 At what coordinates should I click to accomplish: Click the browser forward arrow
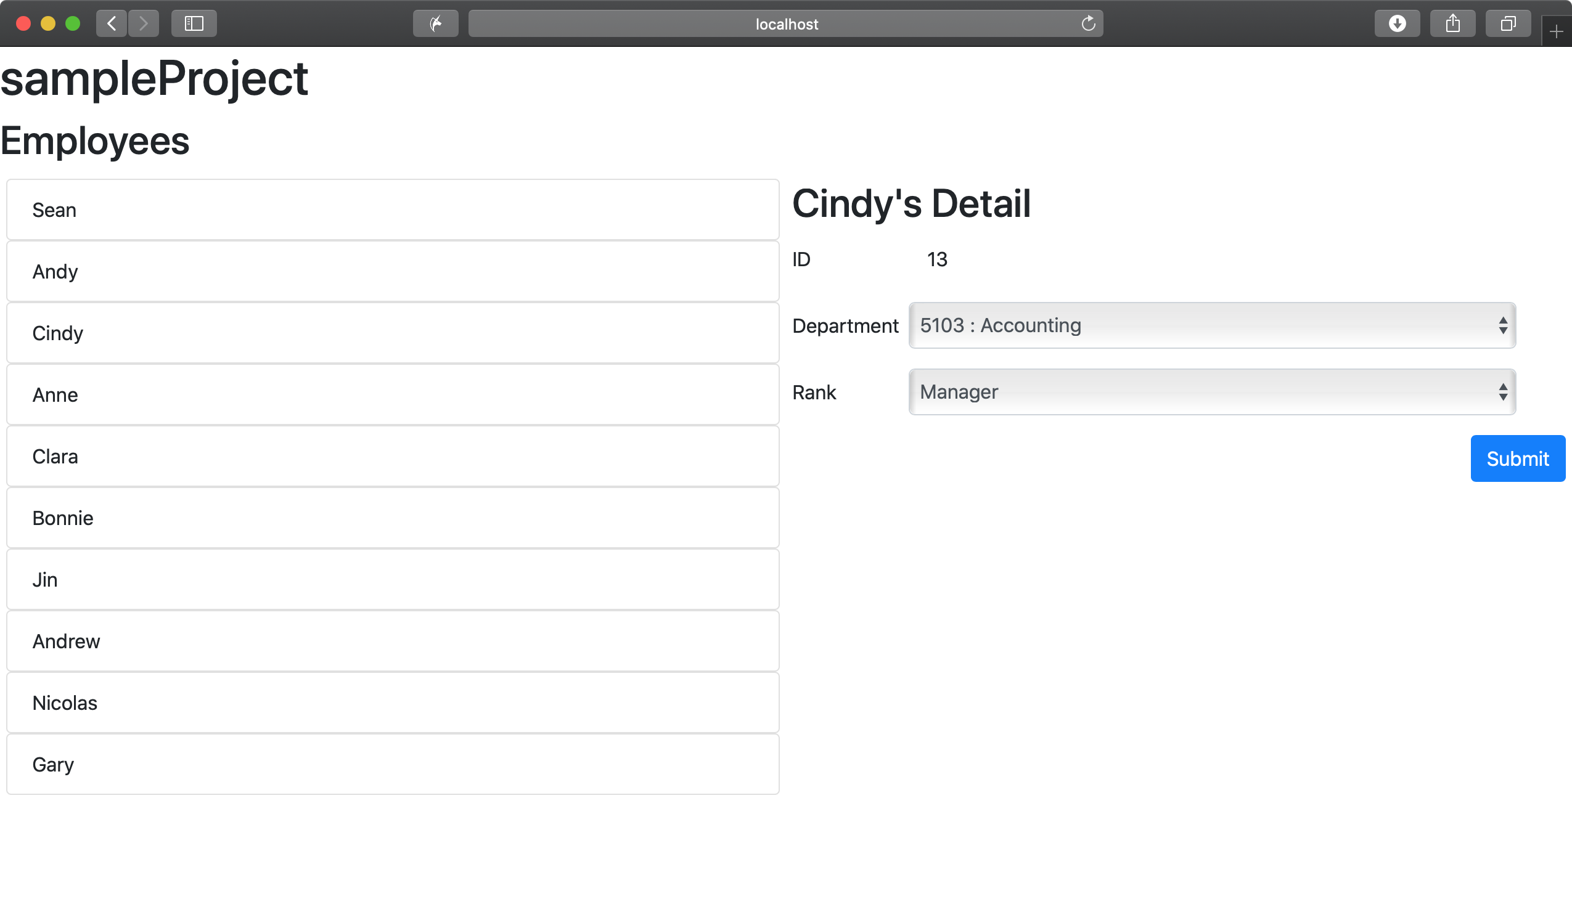(144, 23)
